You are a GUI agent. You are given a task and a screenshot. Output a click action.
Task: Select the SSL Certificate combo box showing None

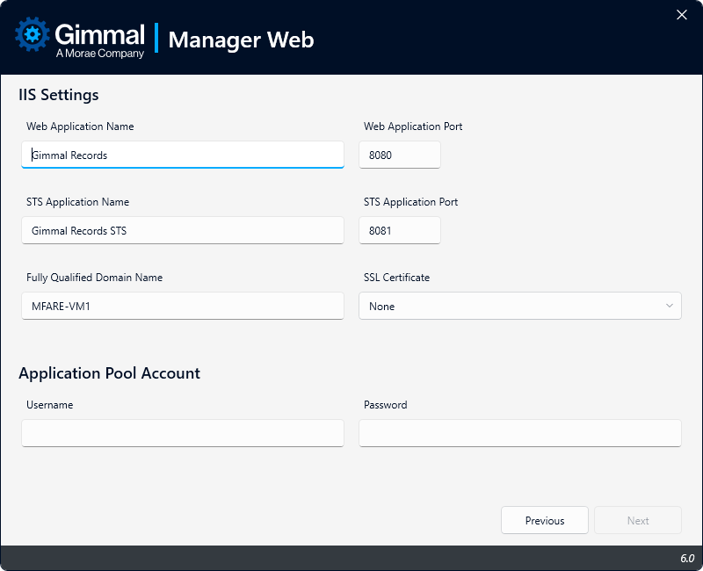click(510, 306)
